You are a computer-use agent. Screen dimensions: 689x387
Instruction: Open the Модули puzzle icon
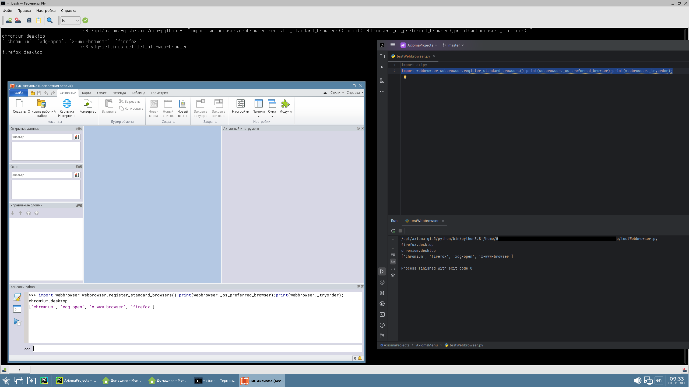click(x=285, y=104)
